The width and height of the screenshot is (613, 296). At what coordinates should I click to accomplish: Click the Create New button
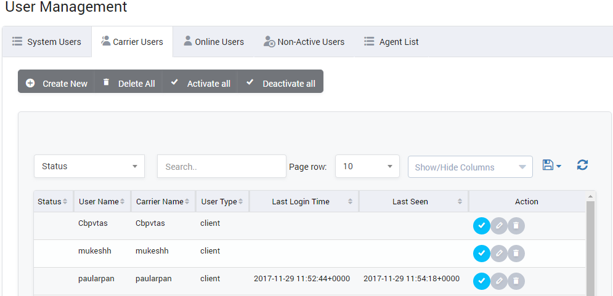(57, 83)
